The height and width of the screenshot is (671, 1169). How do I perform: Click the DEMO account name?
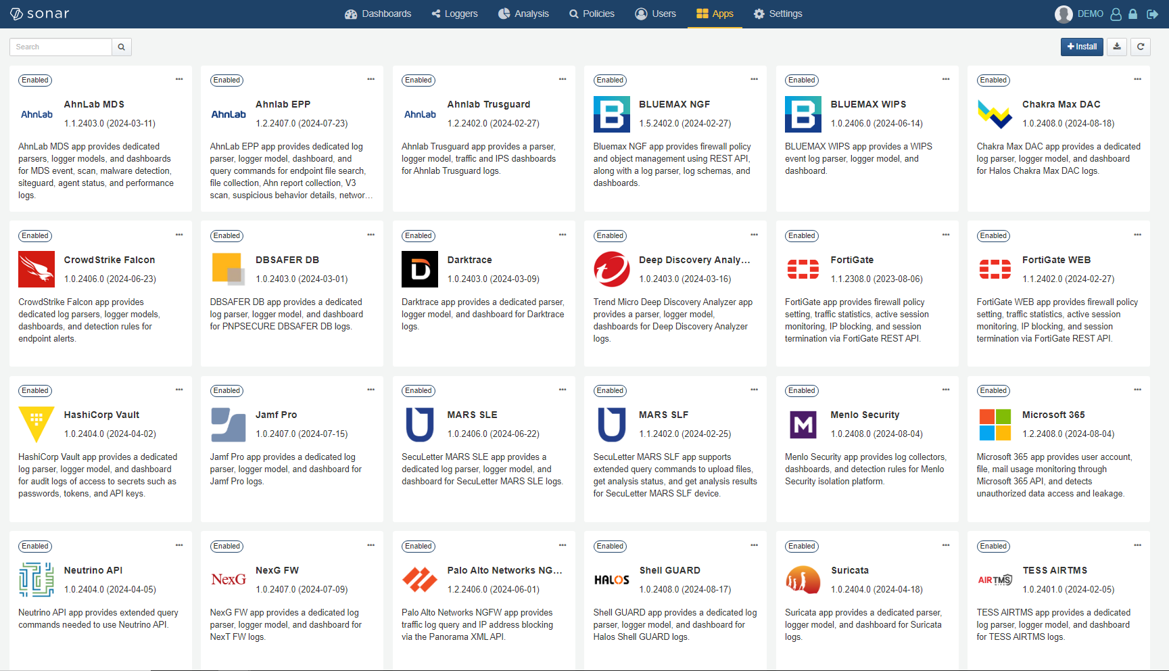tap(1090, 14)
